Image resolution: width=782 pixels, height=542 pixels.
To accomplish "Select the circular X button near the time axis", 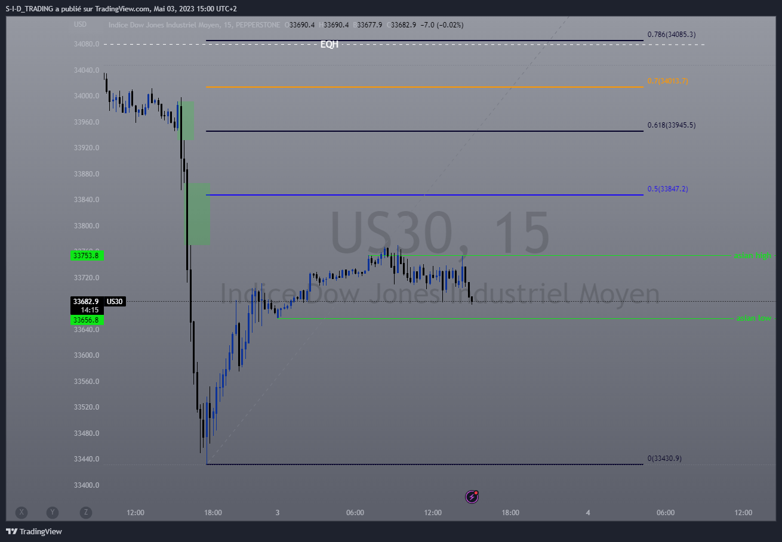I will pos(21,512).
